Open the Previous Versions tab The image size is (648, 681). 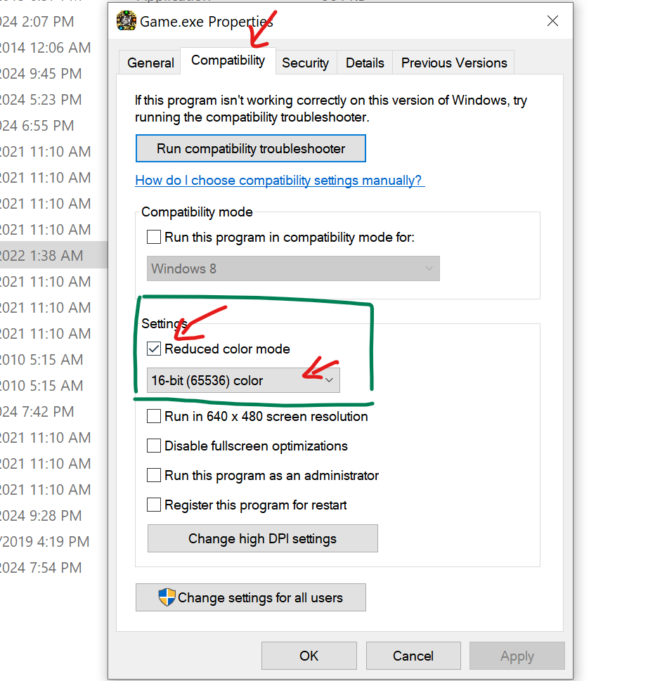click(x=454, y=63)
